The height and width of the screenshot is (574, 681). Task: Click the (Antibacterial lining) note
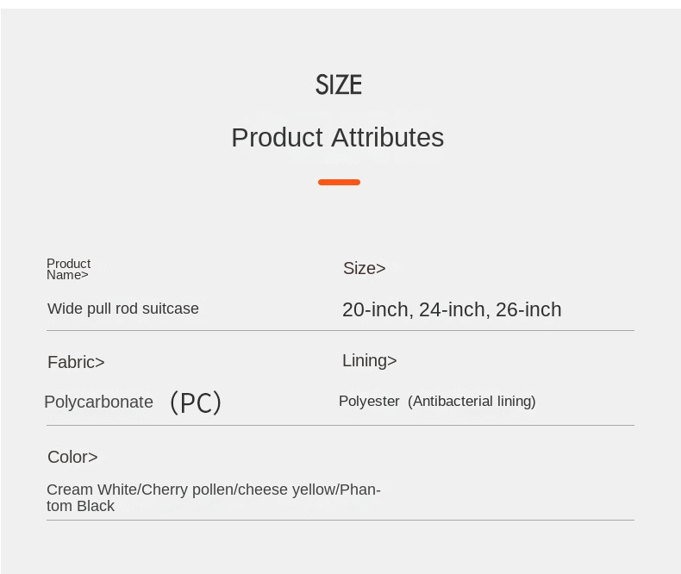point(472,402)
